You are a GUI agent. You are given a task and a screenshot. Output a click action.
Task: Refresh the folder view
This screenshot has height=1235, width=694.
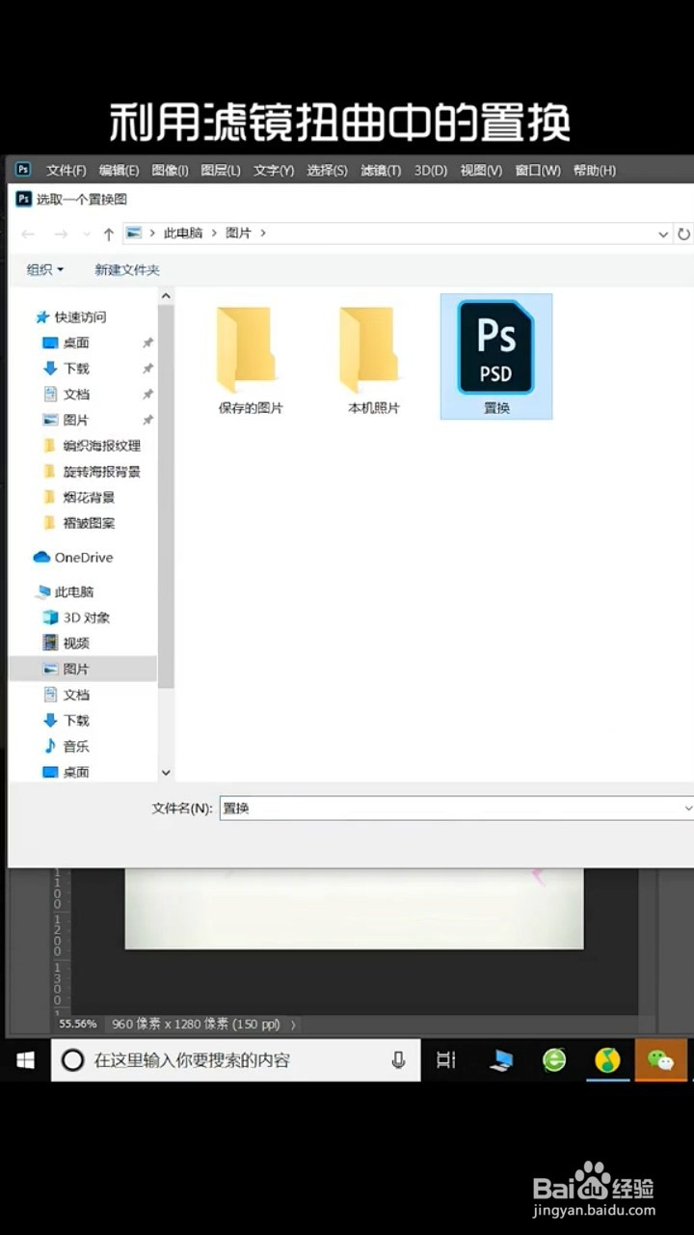coord(683,233)
